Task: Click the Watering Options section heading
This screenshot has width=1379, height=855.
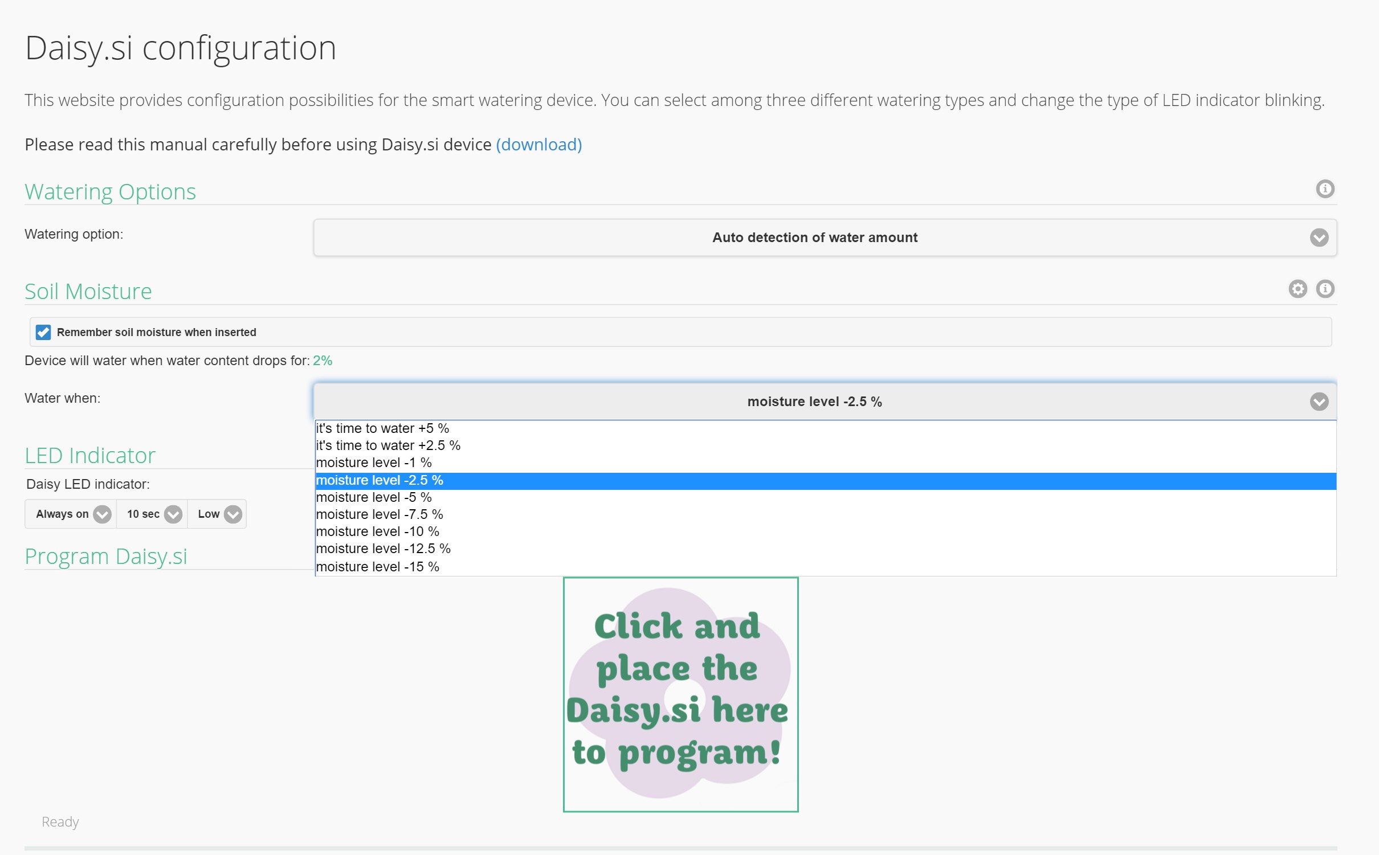Action: 110,192
